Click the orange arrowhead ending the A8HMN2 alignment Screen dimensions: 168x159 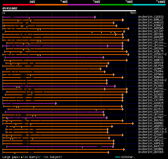(133, 124)
